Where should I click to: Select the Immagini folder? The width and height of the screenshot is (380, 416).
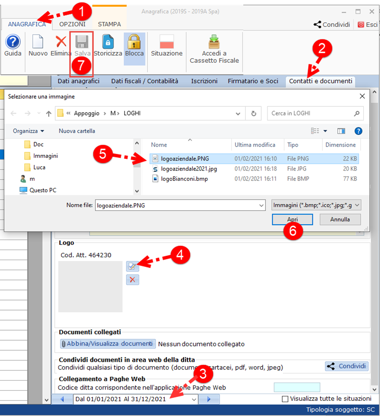point(41,156)
